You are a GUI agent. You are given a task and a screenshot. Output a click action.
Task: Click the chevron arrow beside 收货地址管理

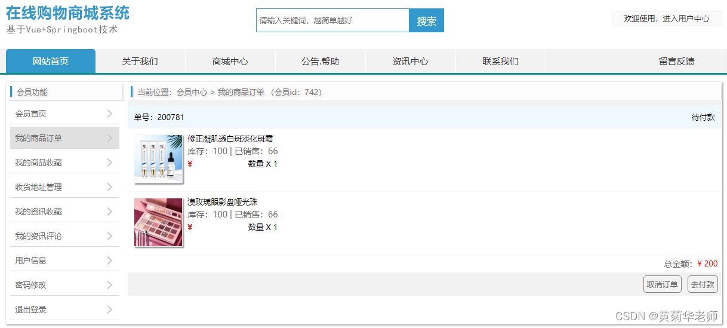[x=109, y=187]
